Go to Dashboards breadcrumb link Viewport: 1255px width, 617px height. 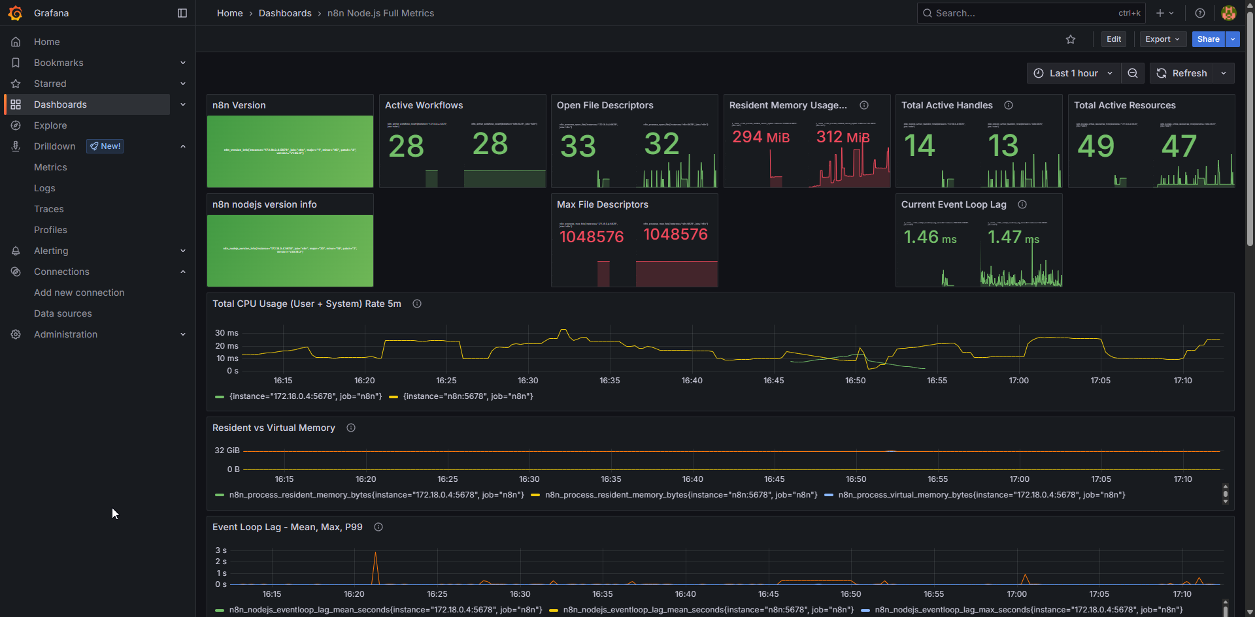click(285, 13)
